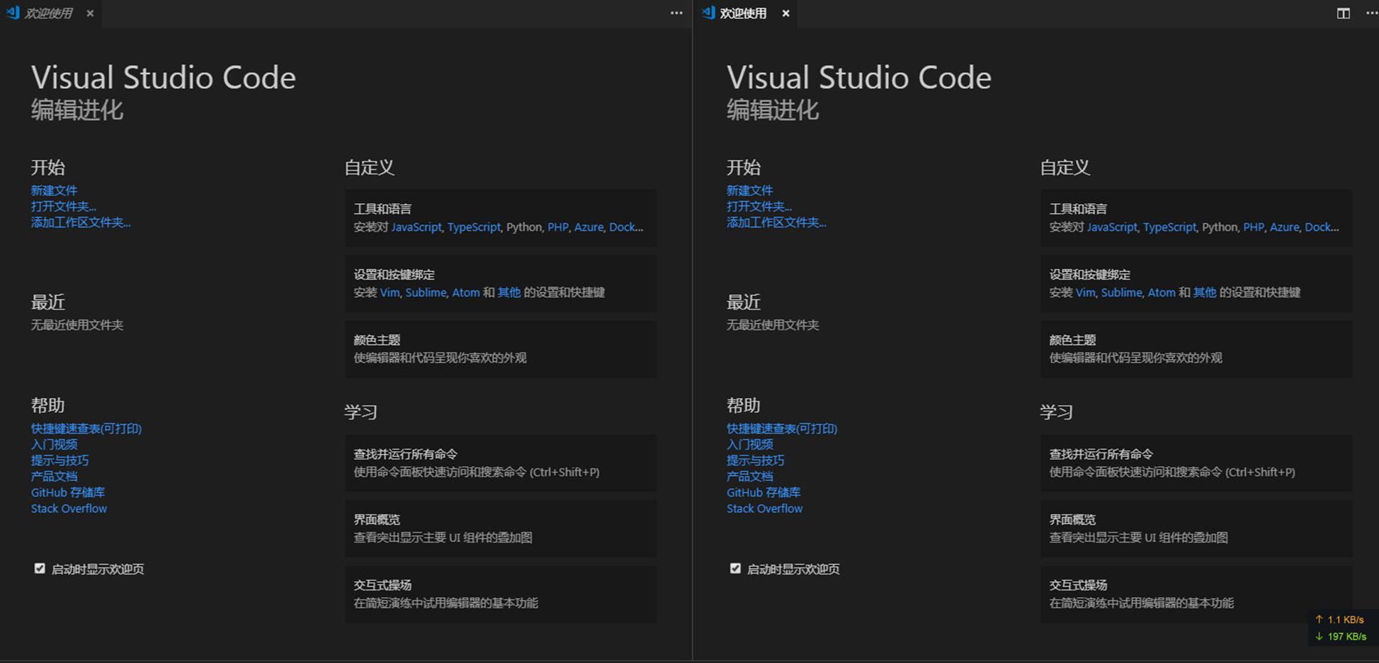The image size is (1379, 663).
Task: Close the right pane 欢迎使用 tab
Action: point(785,13)
